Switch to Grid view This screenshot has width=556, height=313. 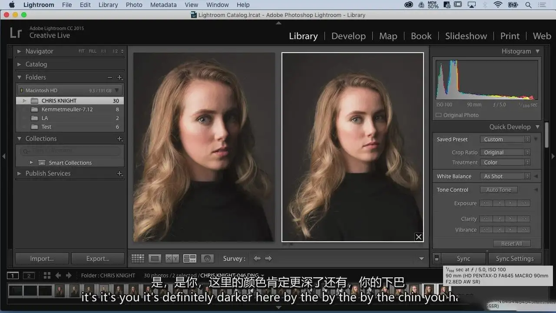[138, 258]
